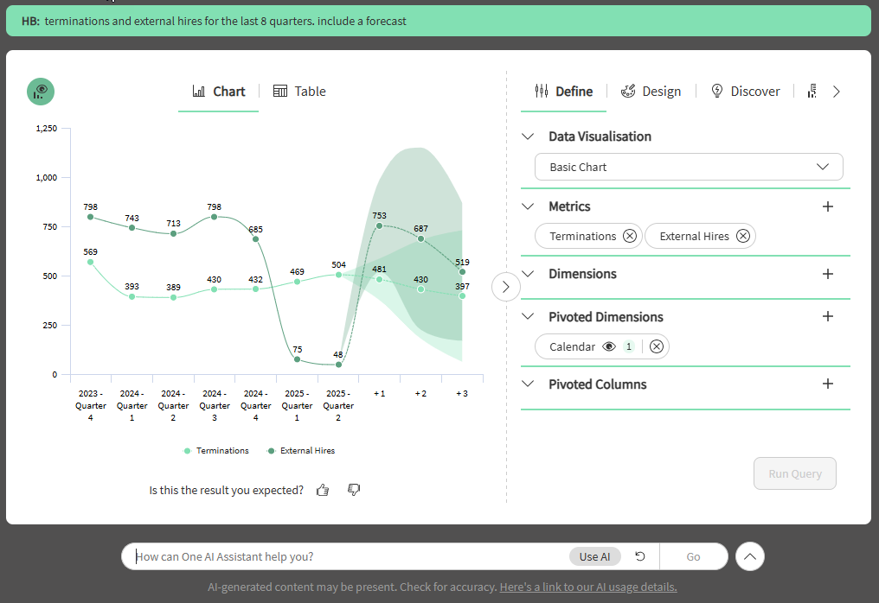Click the AI Assistant text input field
Image resolution: width=879 pixels, height=603 pixels.
point(346,556)
